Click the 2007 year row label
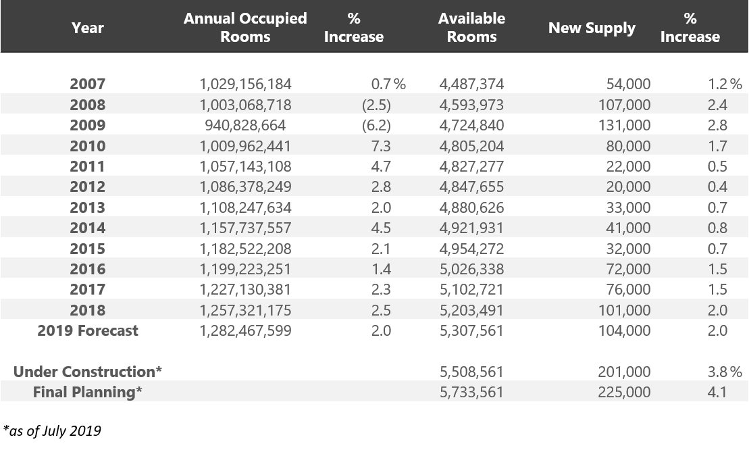Image resolution: width=749 pixels, height=450 pixels. (87, 84)
